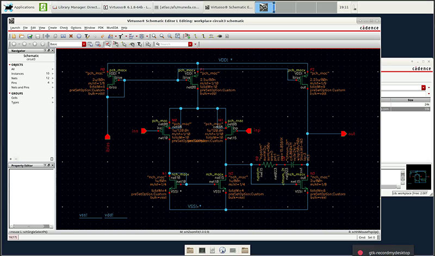Click the New cellview icon in the toolbar
The width and height of the screenshot is (435, 256).
click(14, 36)
